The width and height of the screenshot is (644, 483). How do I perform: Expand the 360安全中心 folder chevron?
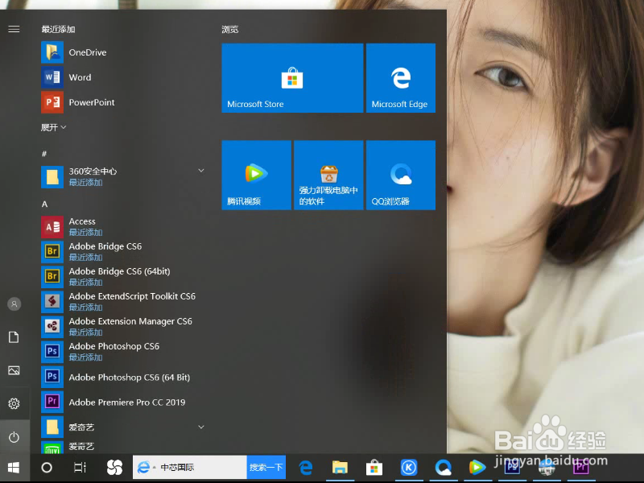click(201, 171)
